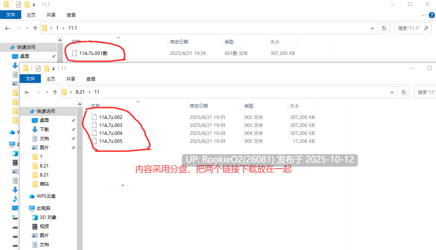436x250 pixels.
Task: Click the 搜索"11" search box
Action: click(x=425, y=92)
